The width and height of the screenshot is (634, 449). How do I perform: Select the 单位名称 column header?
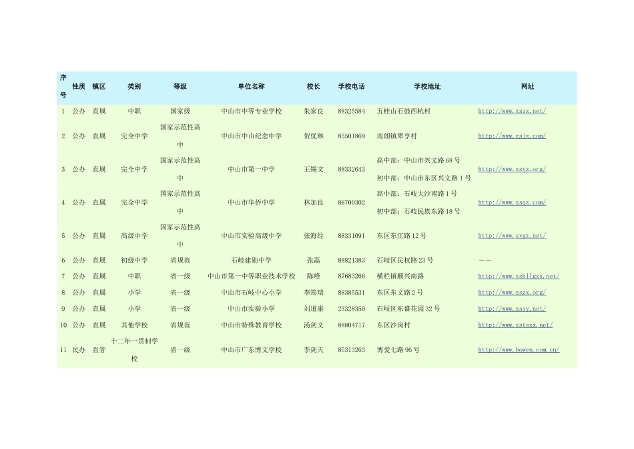point(251,86)
